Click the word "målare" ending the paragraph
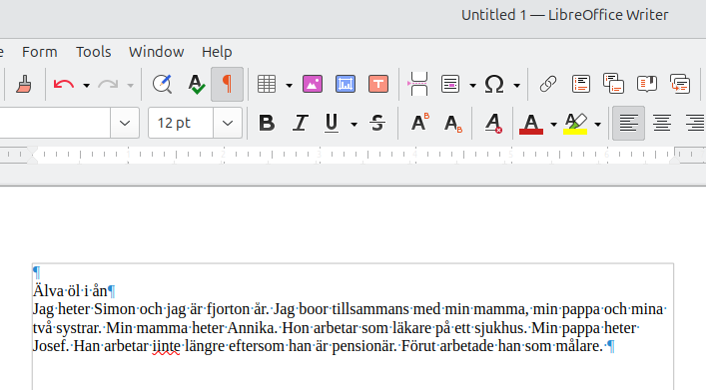706x390 pixels. (578, 346)
